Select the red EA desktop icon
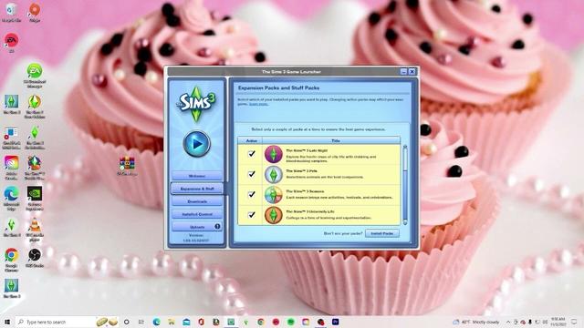The height and width of the screenshot is (328, 584). pyautogui.click(x=11, y=42)
